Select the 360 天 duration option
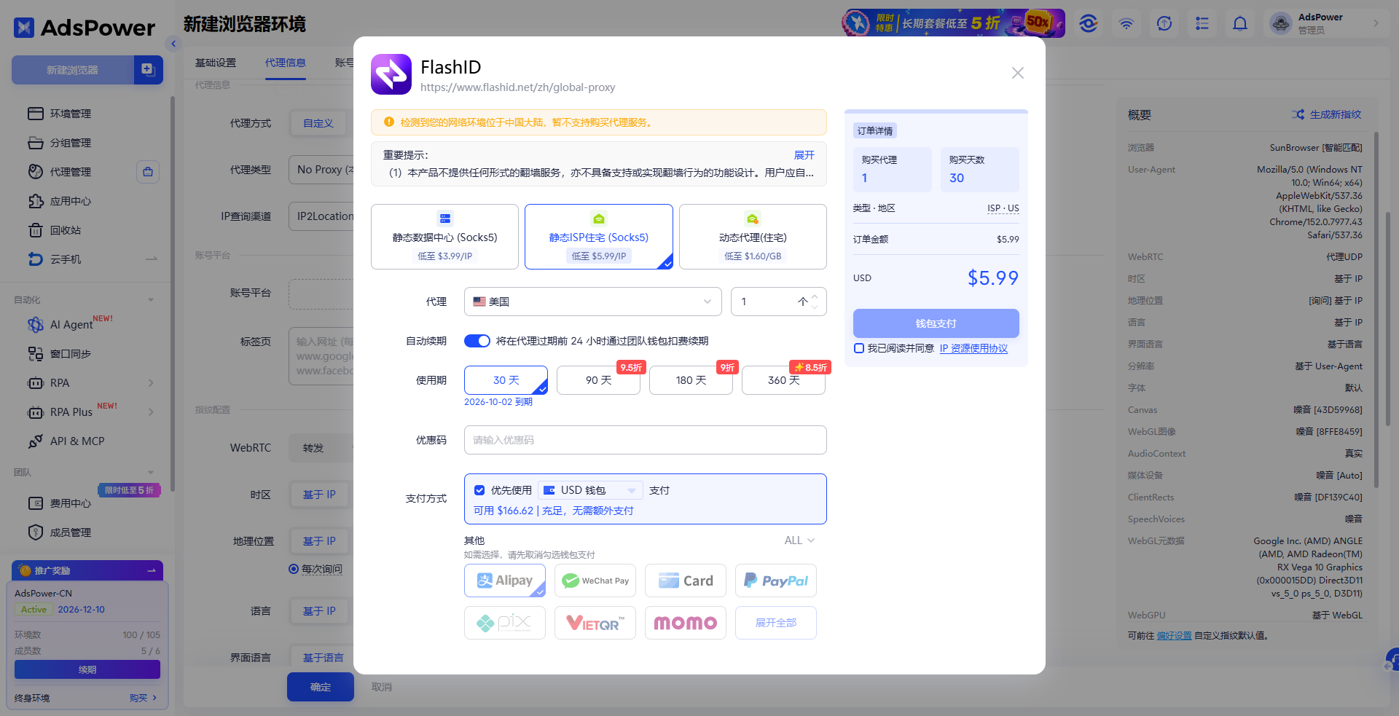The width and height of the screenshot is (1399, 716). click(783, 380)
